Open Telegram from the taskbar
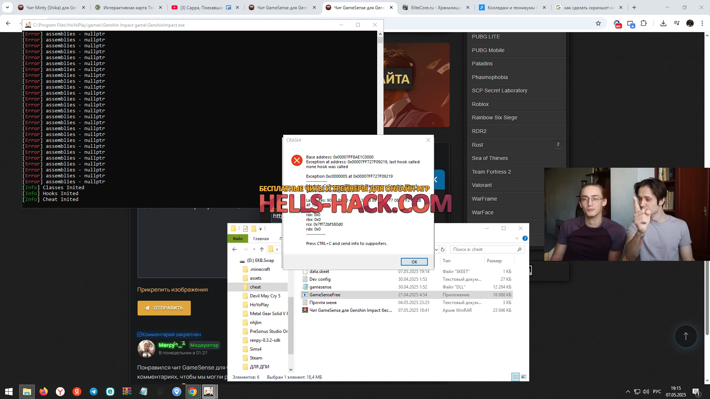 (94, 392)
